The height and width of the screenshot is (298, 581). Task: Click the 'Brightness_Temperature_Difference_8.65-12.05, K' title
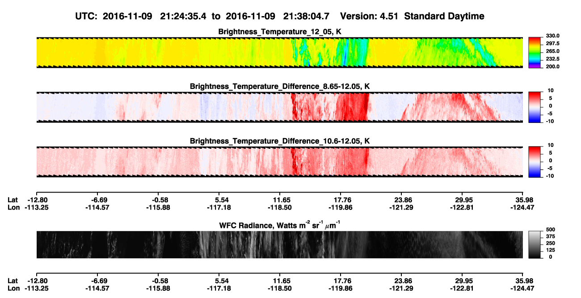pos(280,86)
